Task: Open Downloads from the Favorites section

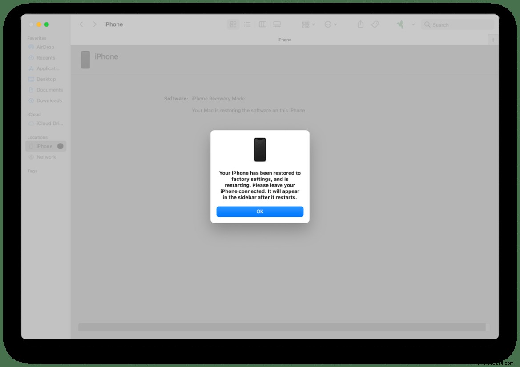Action: coord(47,100)
